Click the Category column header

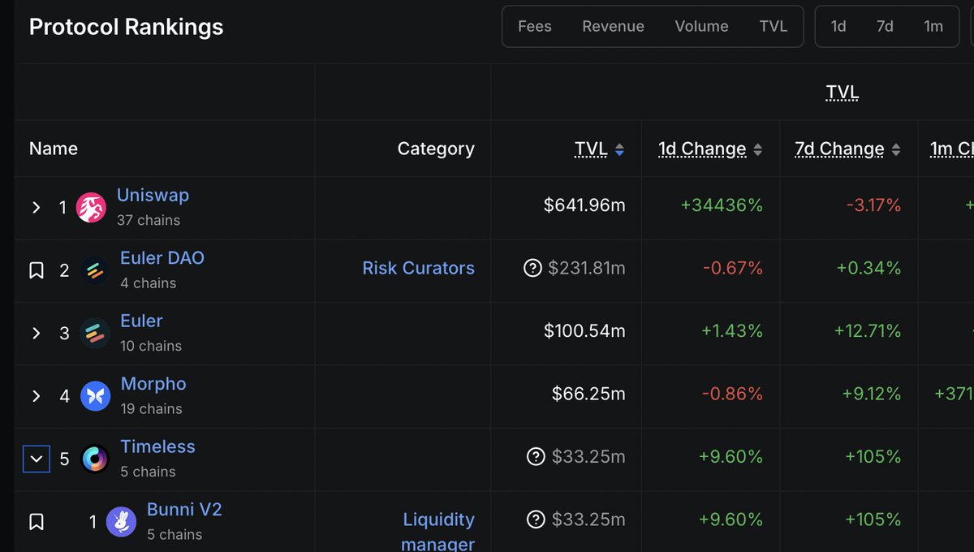436,149
